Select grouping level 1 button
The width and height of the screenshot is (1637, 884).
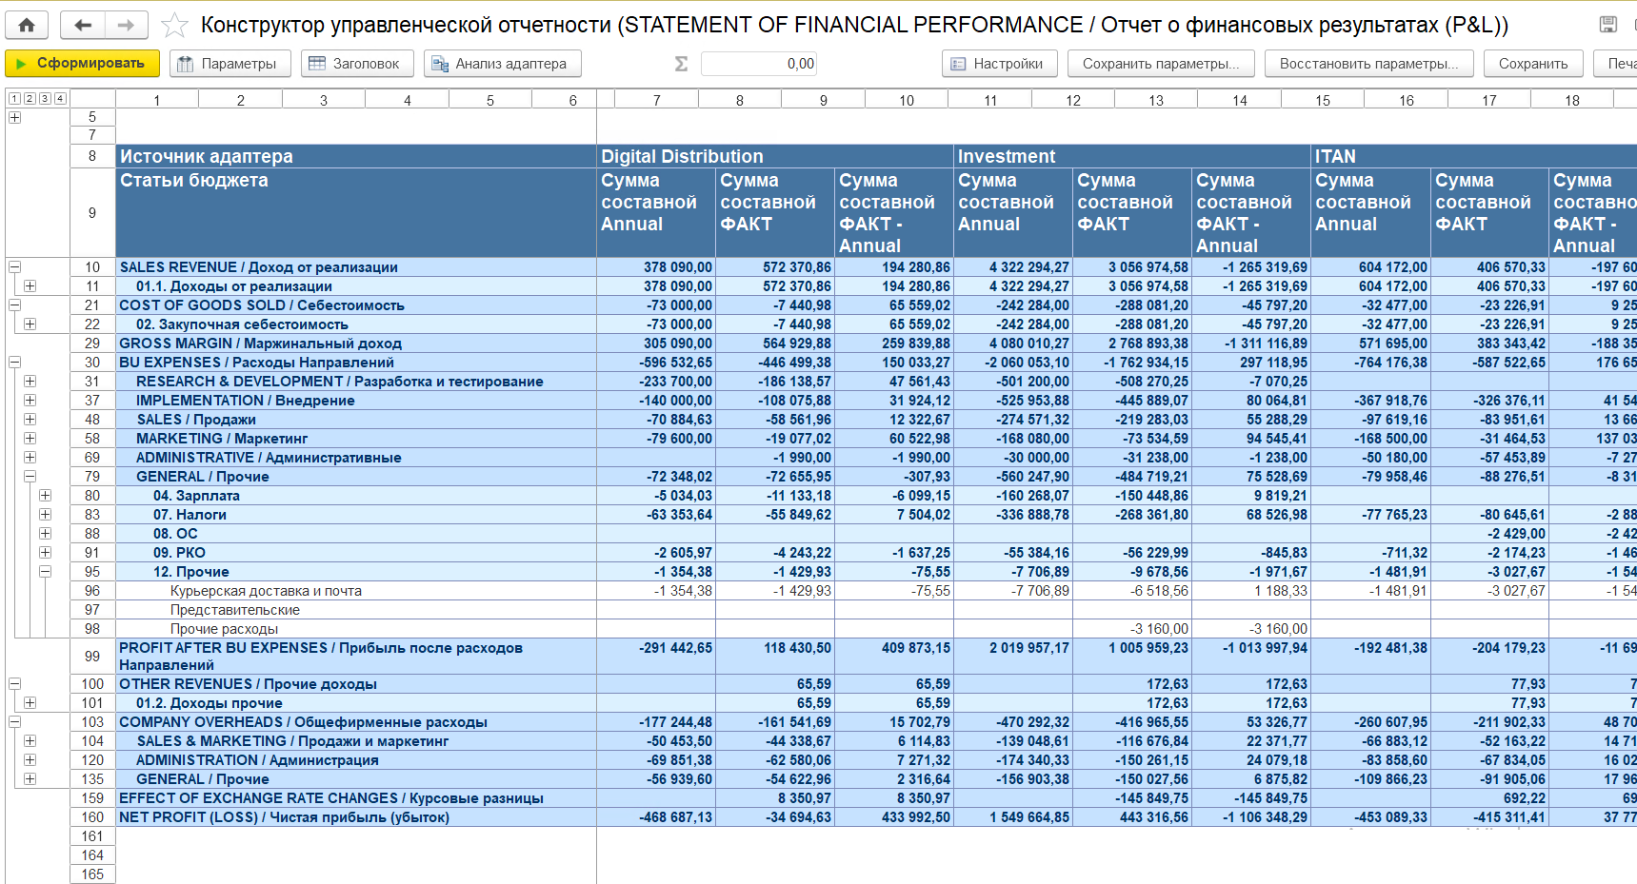(14, 98)
